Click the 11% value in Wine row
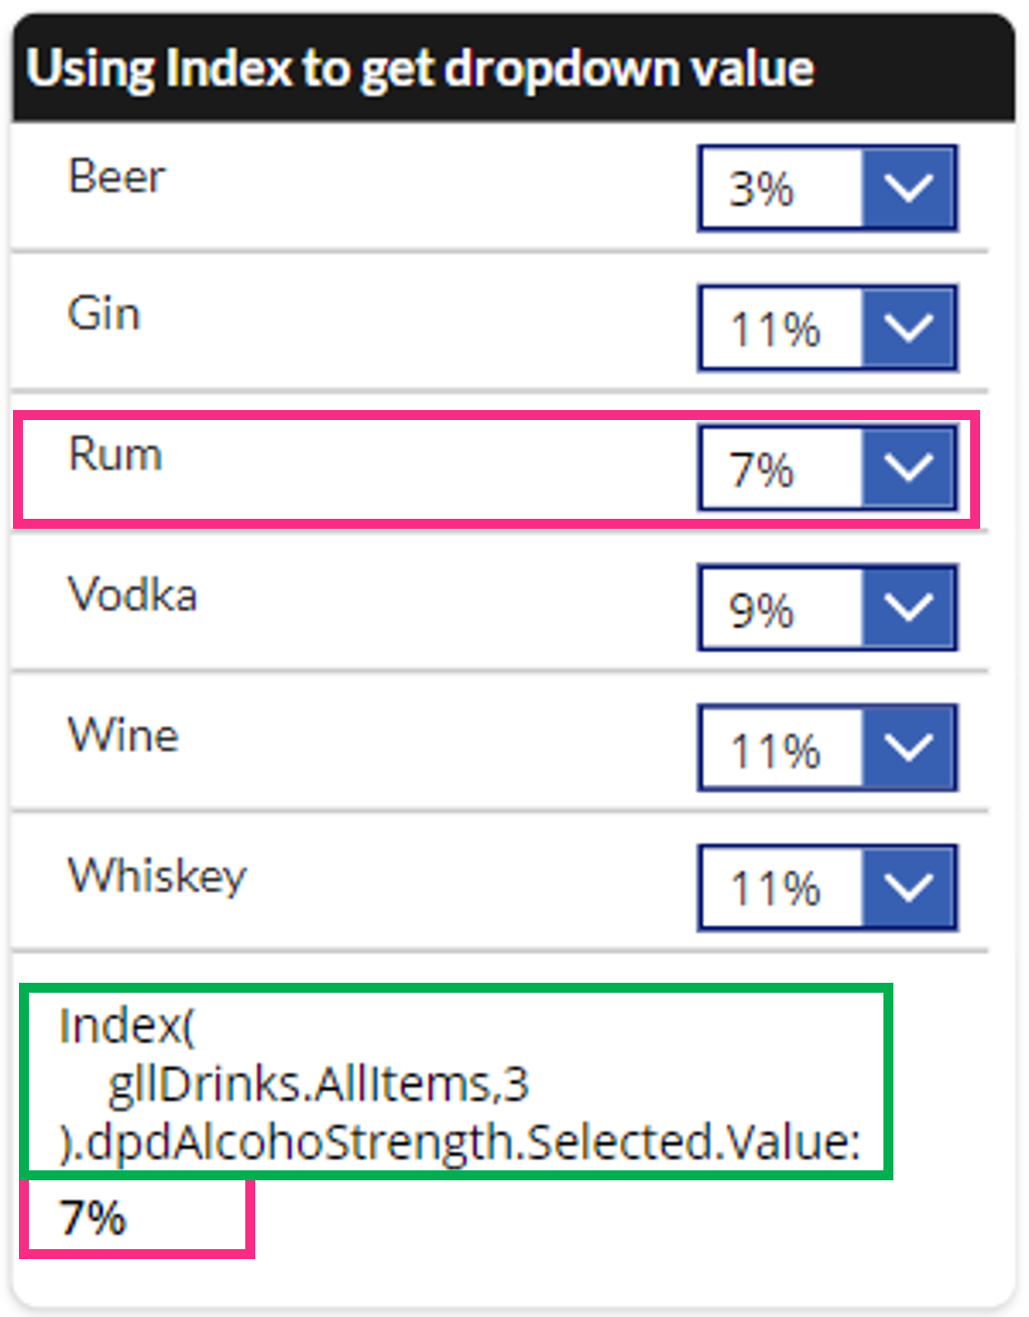The image size is (1029, 1317). 775,749
